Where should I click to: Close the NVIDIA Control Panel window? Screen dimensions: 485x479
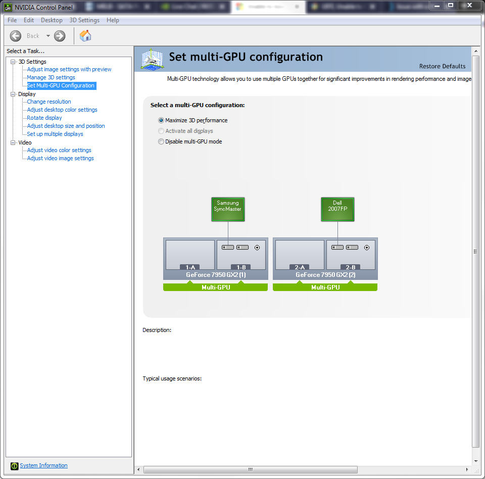(x=469, y=5)
